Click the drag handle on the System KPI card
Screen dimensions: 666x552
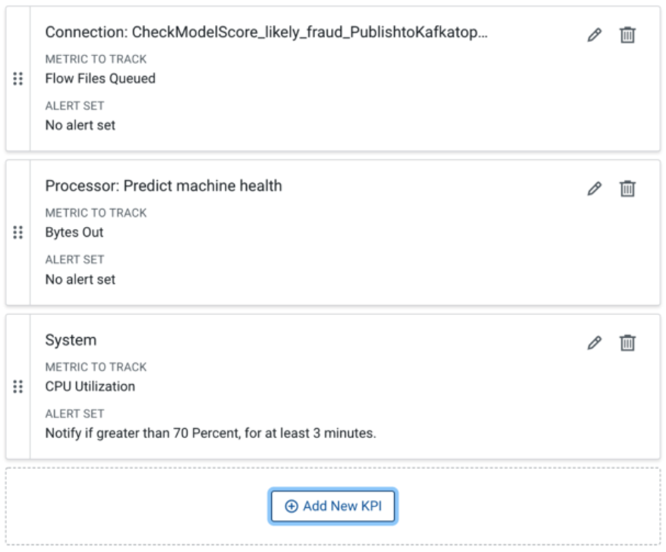[x=18, y=387]
